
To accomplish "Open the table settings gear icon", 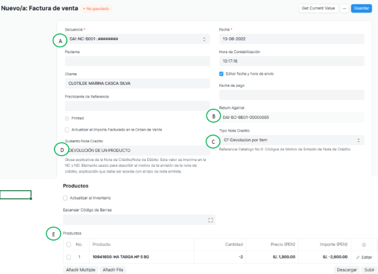I will click(364, 245).
